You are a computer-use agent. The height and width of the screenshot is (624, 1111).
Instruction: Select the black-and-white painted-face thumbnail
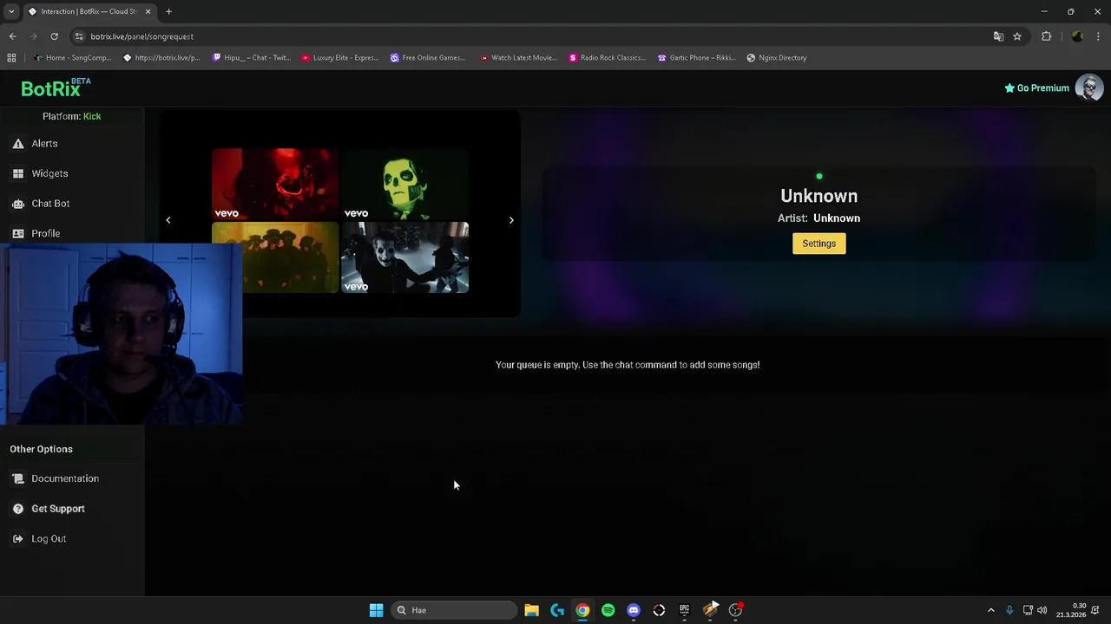point(404,257)
